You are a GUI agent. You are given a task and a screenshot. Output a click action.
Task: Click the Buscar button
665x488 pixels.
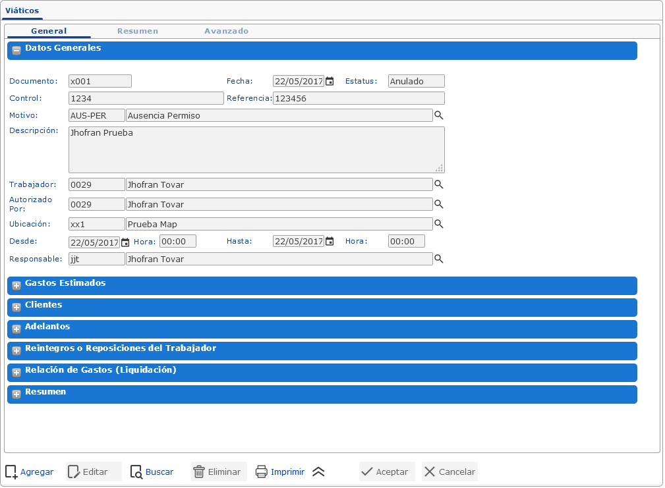152,472
